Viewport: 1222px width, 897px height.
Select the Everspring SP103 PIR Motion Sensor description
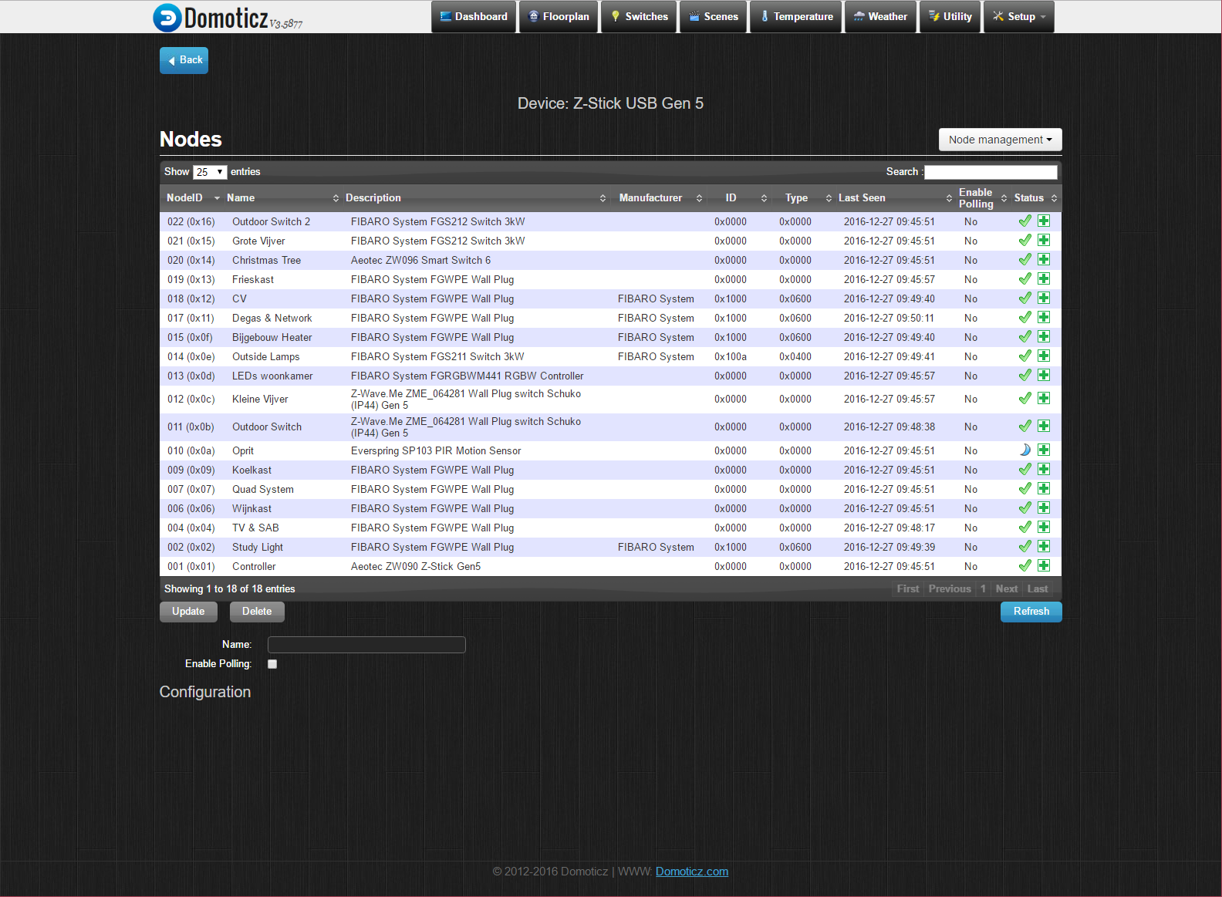coord(436,450)
